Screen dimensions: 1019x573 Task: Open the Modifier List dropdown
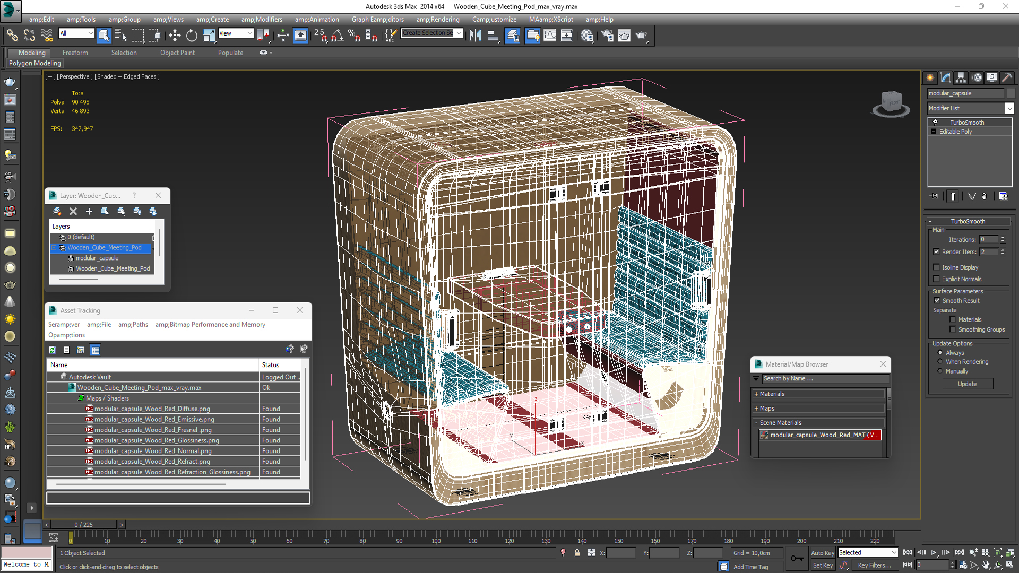1009,108
